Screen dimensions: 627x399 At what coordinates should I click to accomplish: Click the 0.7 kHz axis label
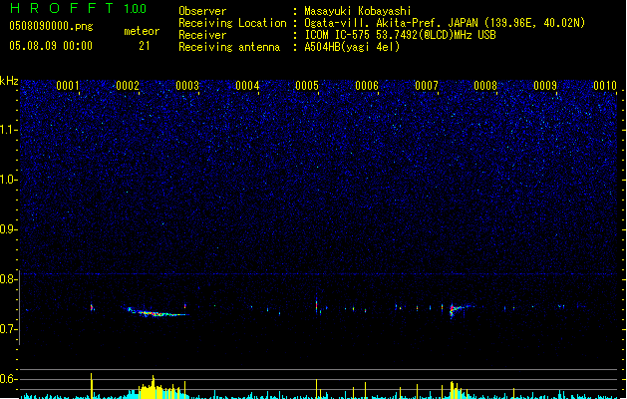click(x=8, y=329)
